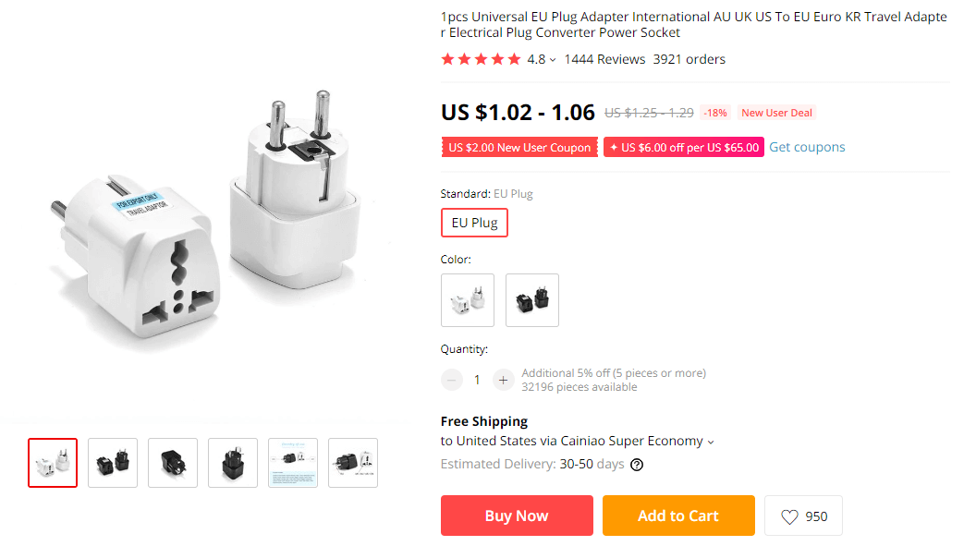Viewport: 976px width, 546px height.
Task: Increase quantity with the plus button
Action: pos(503,380)
